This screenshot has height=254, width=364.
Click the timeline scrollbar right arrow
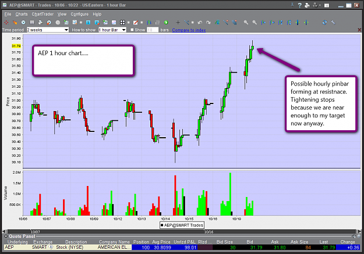pyautogui.click(x=359, y=231)
